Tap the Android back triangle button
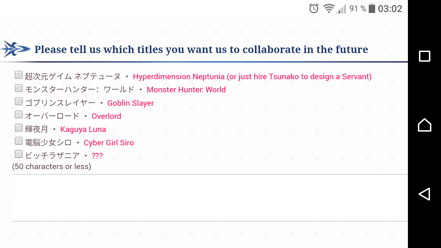441x248 pixels. [424, 194]
